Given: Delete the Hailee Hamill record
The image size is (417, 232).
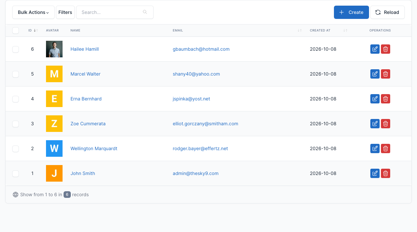Looking at the screenshot, I should tap(386, 49).
